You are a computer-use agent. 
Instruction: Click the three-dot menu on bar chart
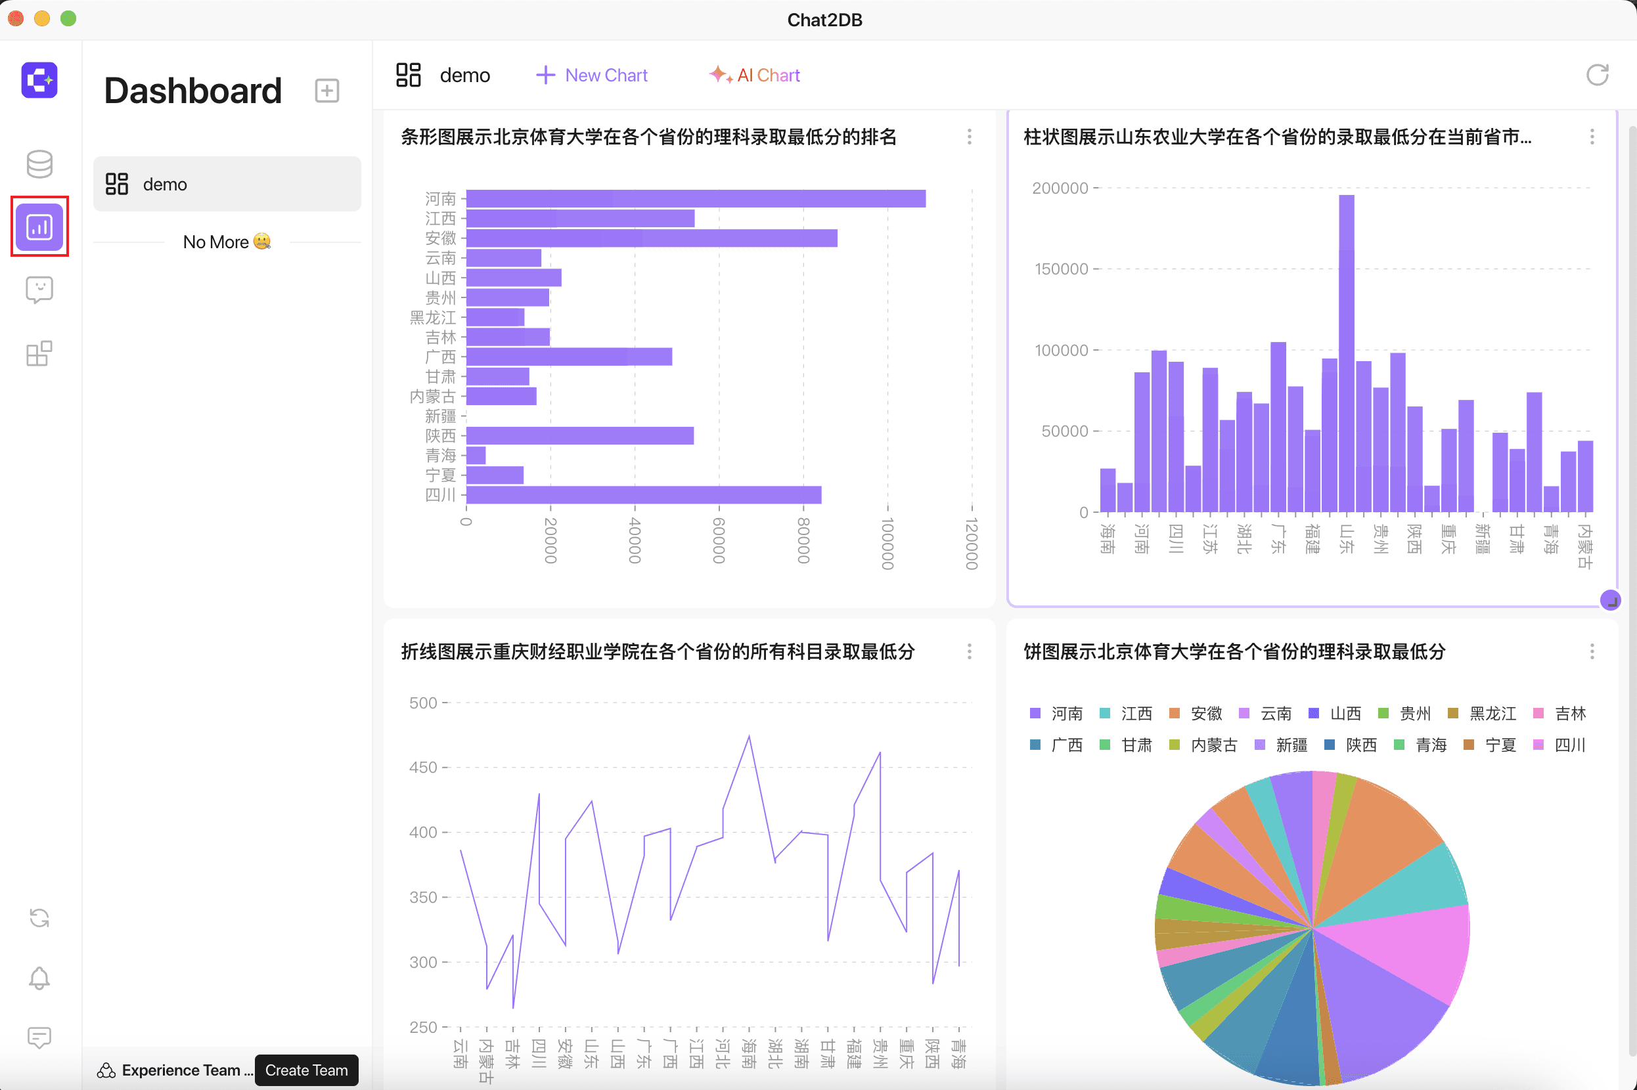970,137
